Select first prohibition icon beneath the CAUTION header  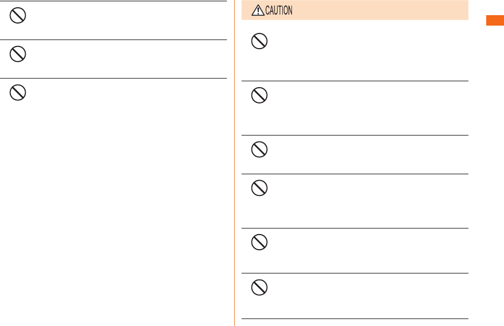tap(259, 41)
